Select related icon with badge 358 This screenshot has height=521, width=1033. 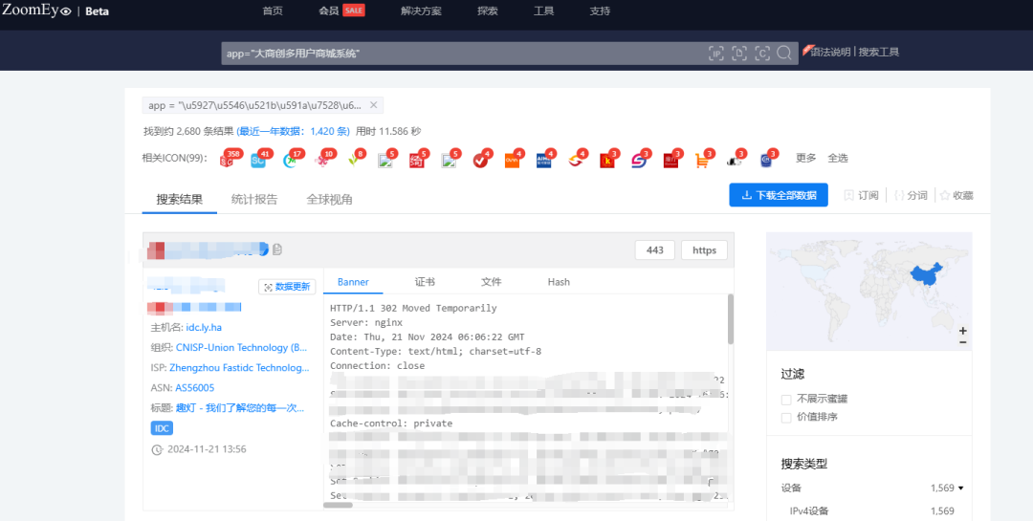click(227, 160)
